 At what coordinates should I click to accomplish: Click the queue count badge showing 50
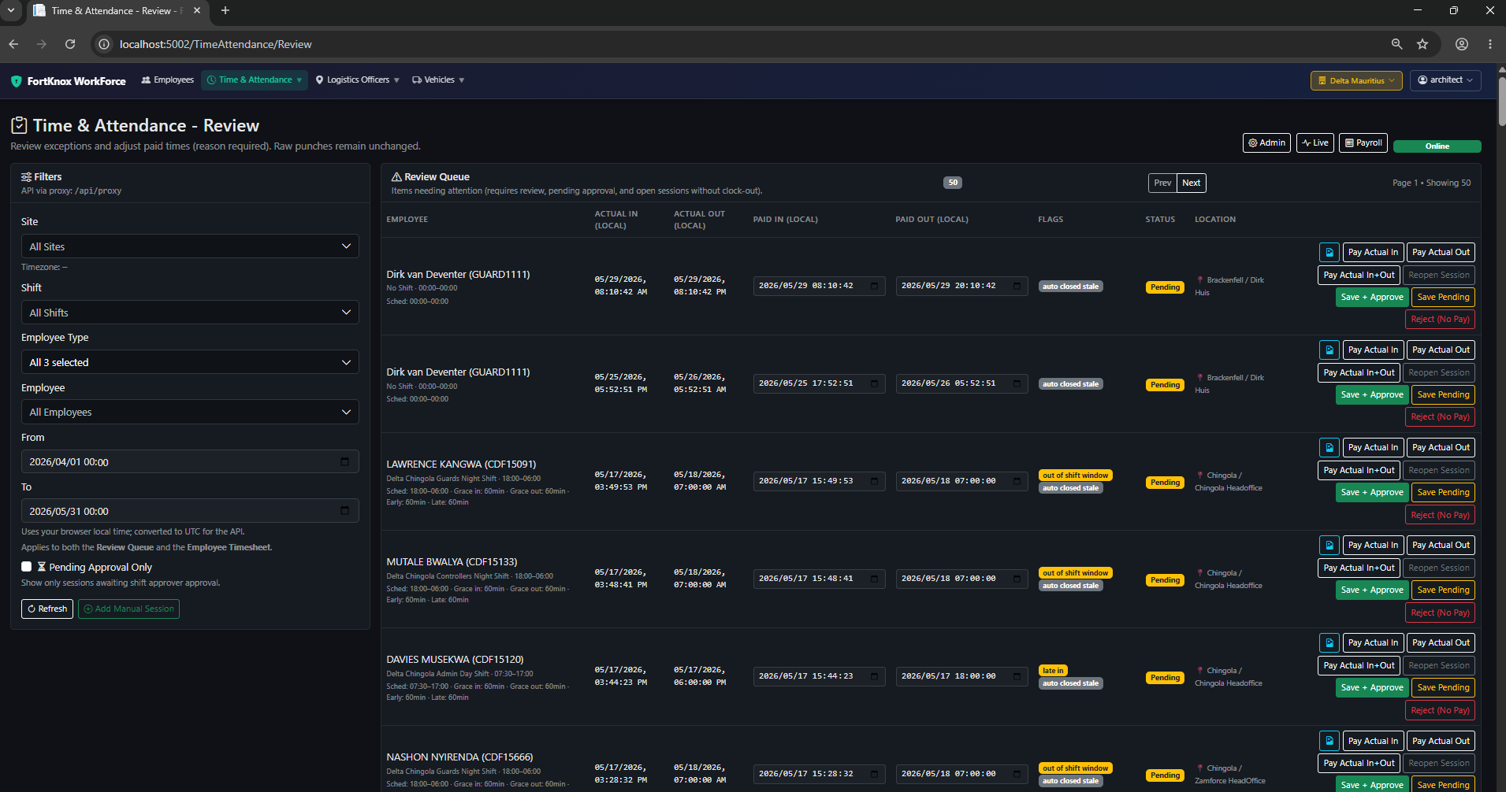click(x=953, y=183)
